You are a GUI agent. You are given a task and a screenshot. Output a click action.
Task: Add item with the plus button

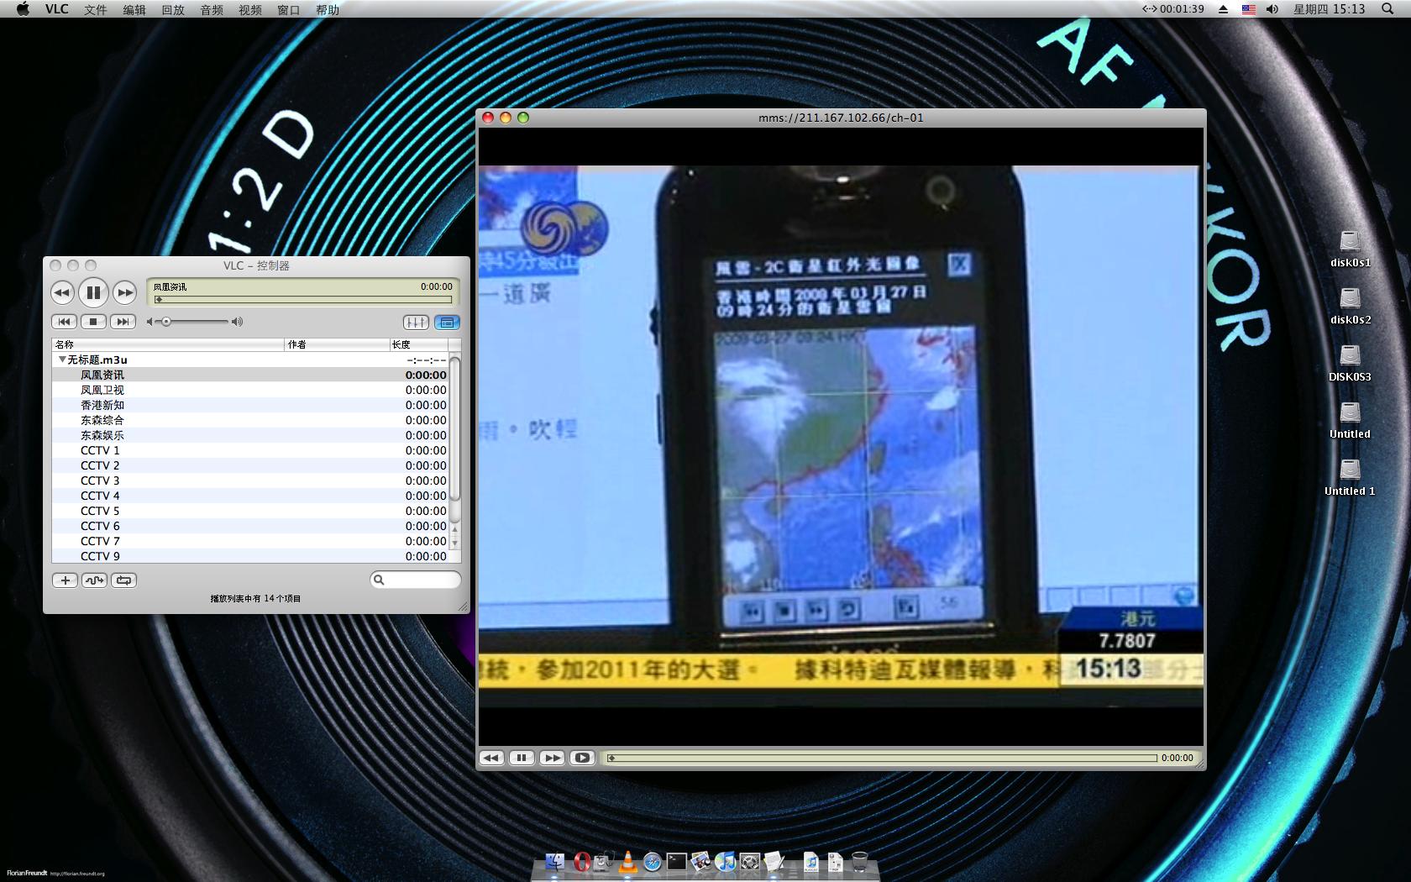(65, 580)
